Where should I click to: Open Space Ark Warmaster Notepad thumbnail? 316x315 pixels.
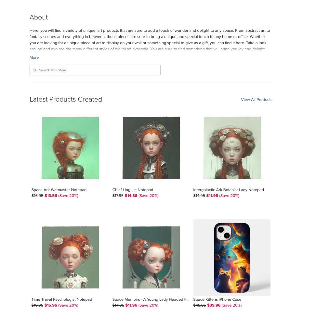tap(70, 148)
